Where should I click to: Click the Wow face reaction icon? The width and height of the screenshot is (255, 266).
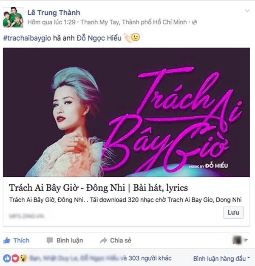(23, 258)
